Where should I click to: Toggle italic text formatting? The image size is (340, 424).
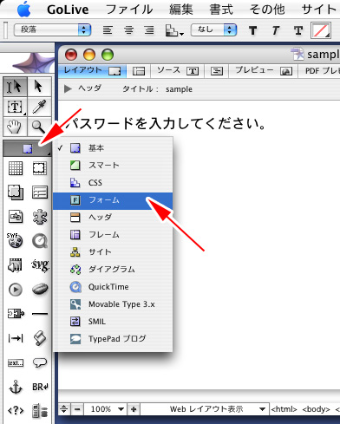click(276, 30)
